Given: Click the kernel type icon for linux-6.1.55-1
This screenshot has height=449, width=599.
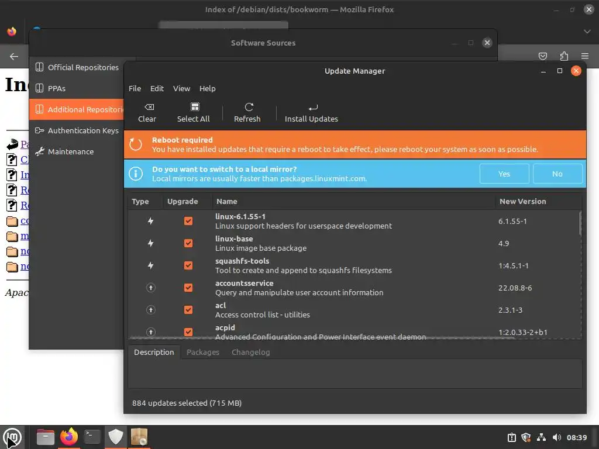Looking at the screenshot, I should tap(150, 221).
